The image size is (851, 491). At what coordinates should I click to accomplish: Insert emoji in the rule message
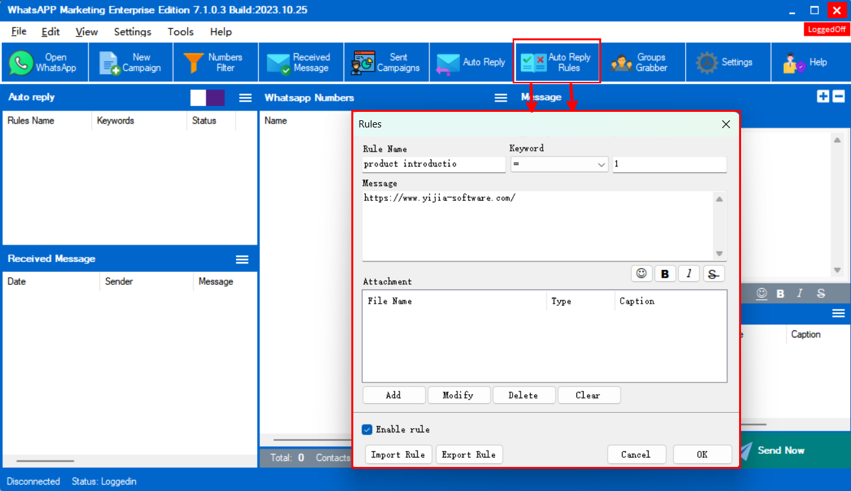(642, 274)
